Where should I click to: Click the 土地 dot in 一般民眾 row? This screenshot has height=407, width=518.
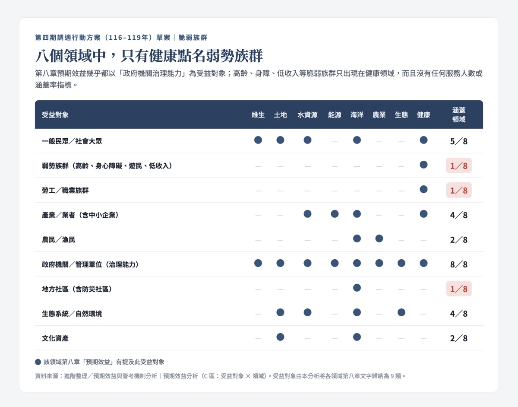click(281, 140)
